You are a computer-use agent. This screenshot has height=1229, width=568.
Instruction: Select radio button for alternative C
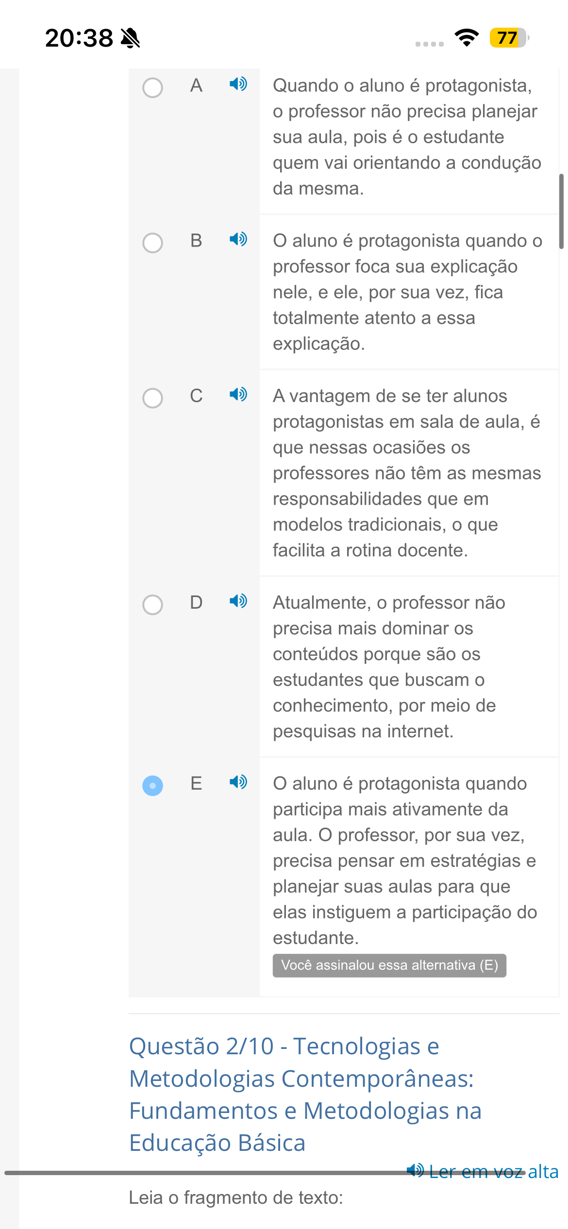(152, 398)
